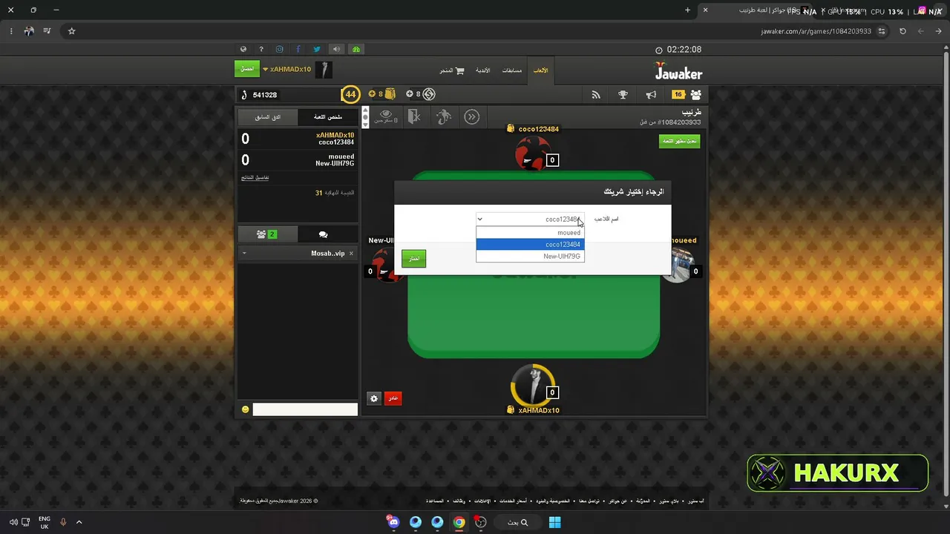Open the الألعاب games tab

pyautogui.click(x=540, y=70)
